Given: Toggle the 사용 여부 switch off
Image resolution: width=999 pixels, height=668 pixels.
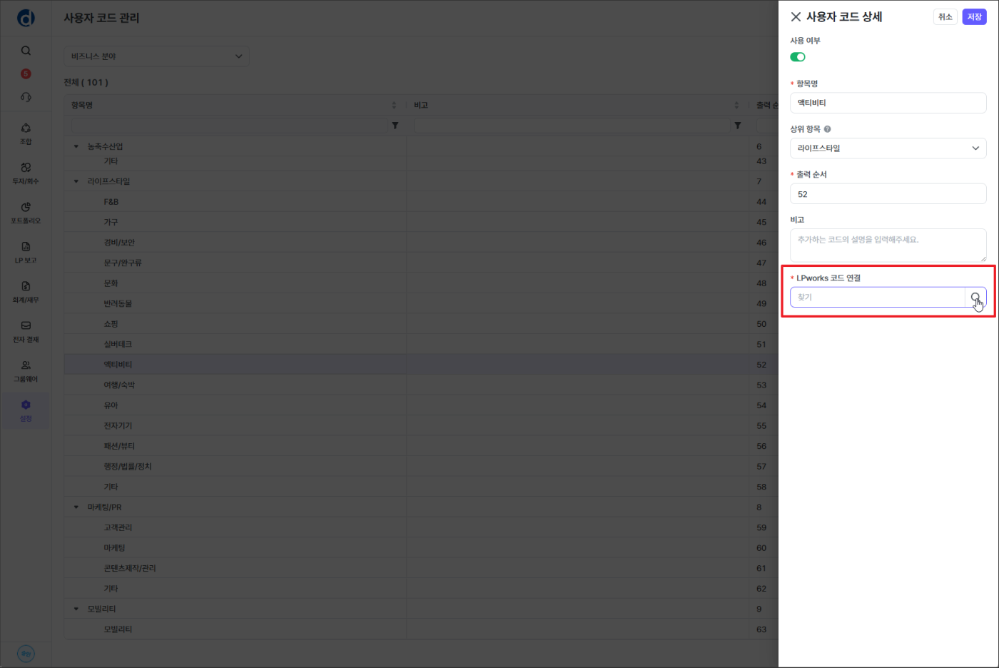Looking at the screenshot, I should (x=798, y=57).
